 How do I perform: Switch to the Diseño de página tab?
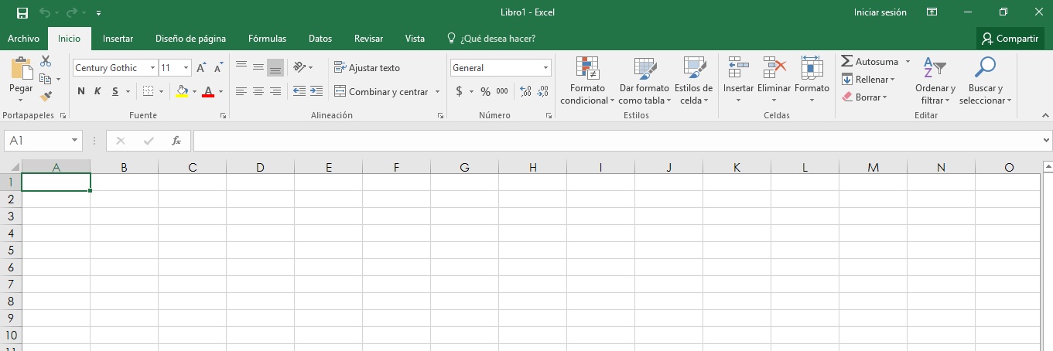190,39
